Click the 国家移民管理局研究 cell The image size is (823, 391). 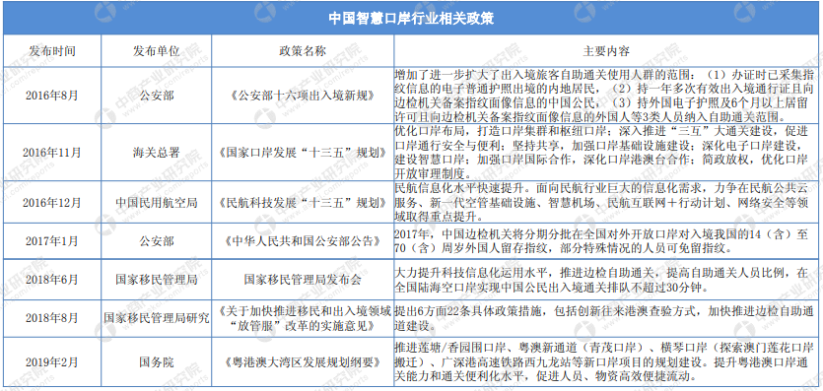156,318
